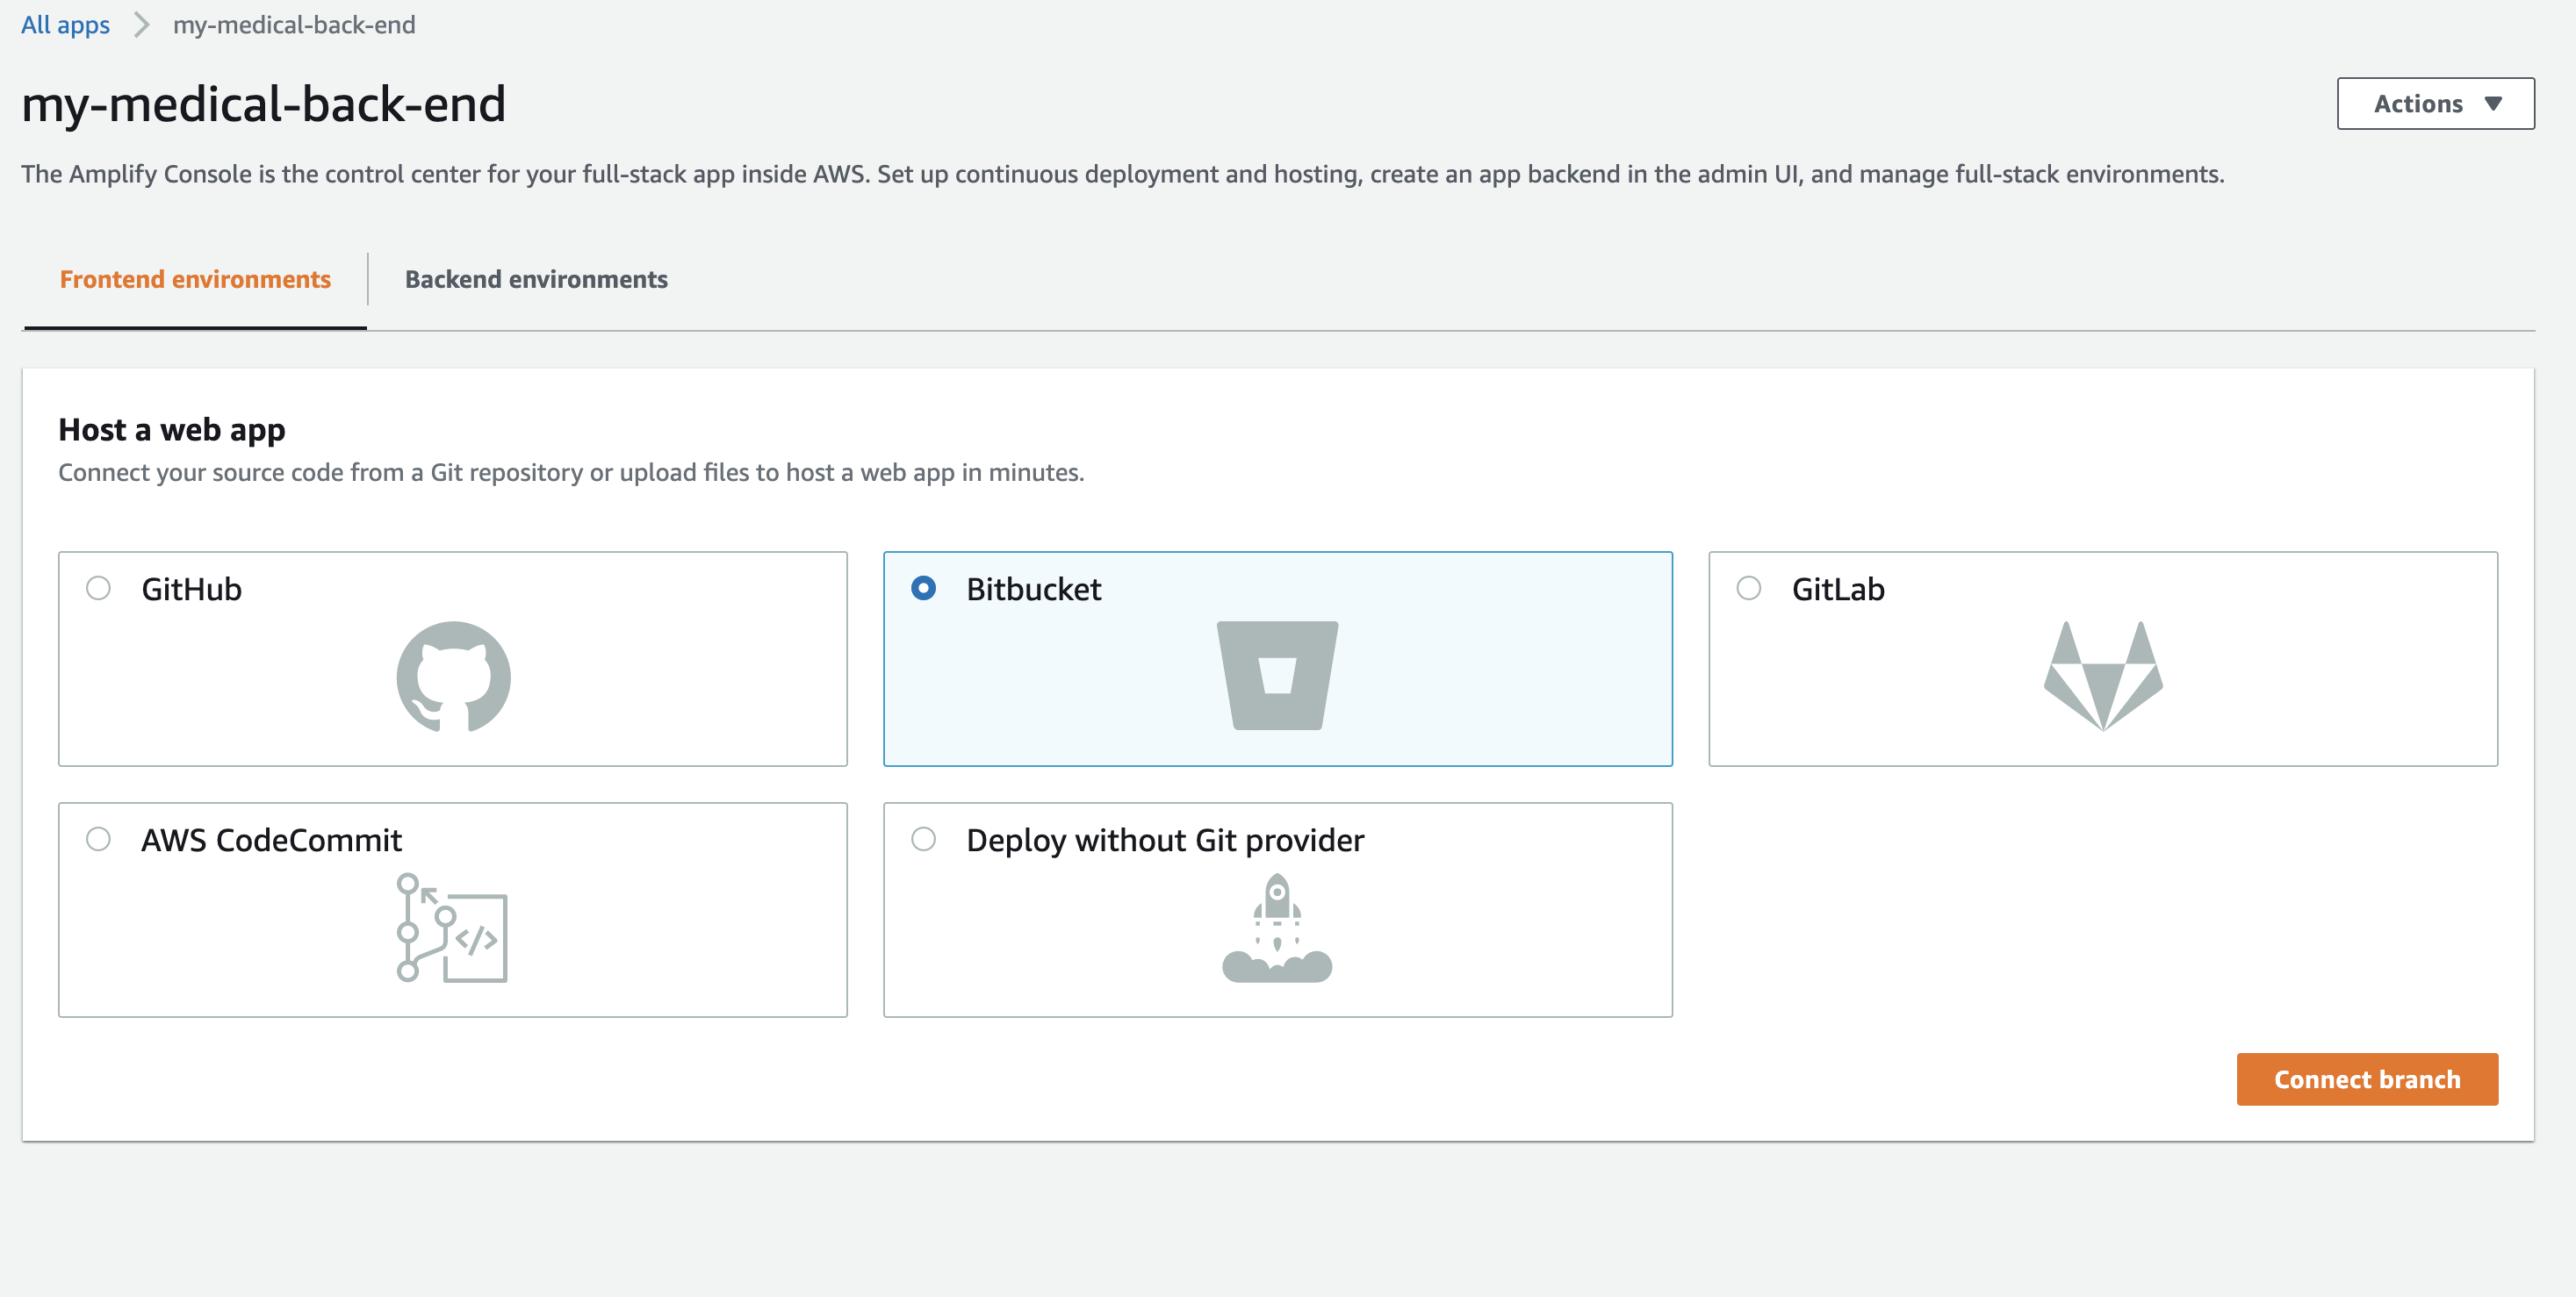Open the All apps link
Image resolution: width=2576 pixels, height=1297 pixels.
64,25
